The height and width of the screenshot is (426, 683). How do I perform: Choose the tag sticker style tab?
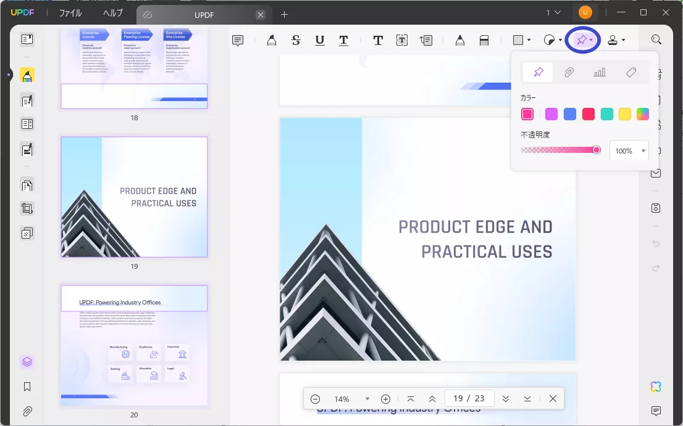click(x=631, y=72)
